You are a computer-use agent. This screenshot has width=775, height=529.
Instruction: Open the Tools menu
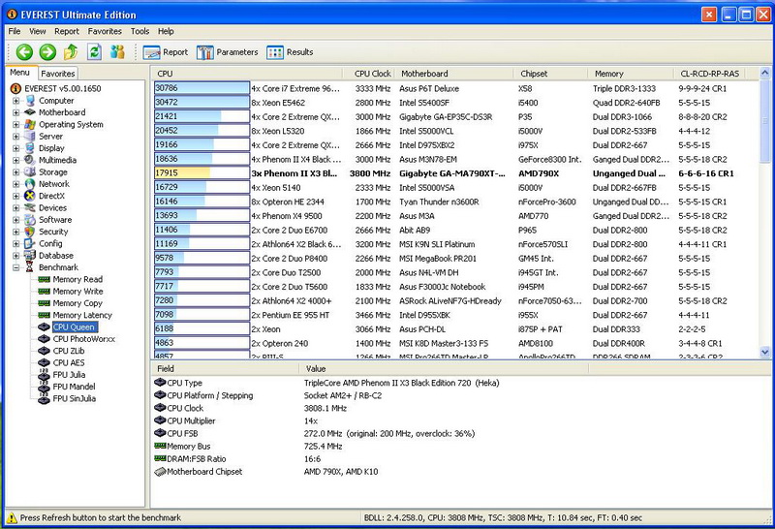coord(139,31)
